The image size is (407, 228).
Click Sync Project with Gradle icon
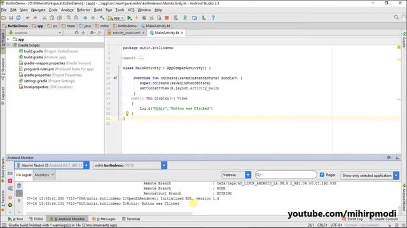click(185, 18)
